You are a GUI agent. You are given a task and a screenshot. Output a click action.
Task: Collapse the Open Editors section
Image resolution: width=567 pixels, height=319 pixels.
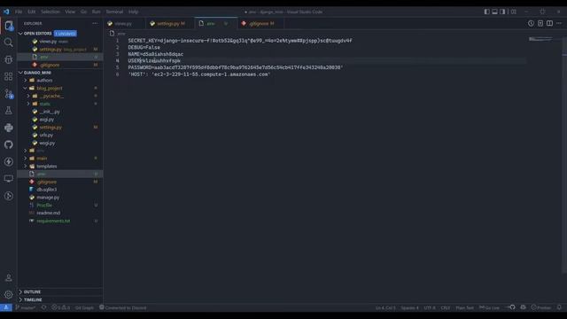[20, 34]
